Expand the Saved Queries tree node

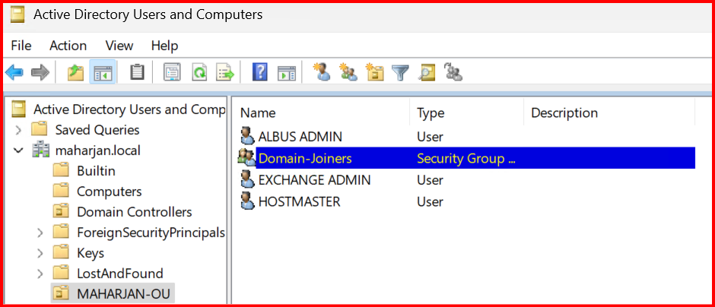19,130
